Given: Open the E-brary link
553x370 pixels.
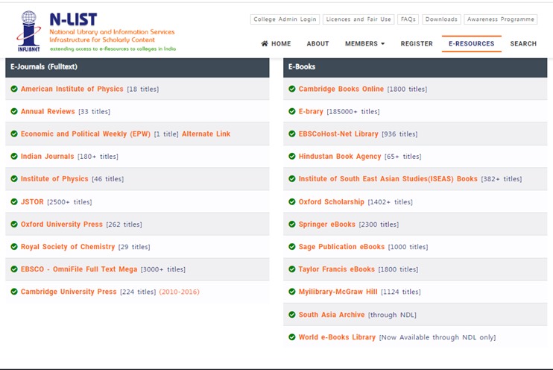Looking at the screenshot, I should coord(311,112).
